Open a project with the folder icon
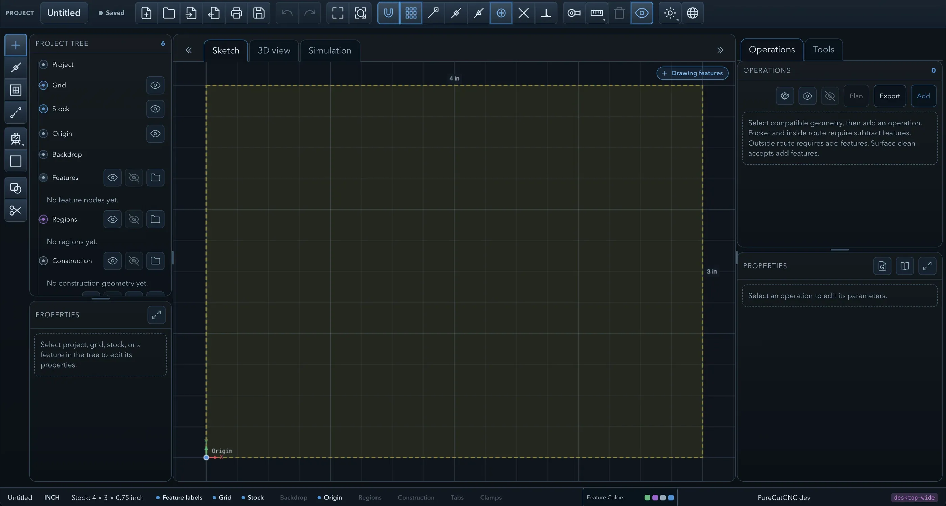 [x=169, y=13]
